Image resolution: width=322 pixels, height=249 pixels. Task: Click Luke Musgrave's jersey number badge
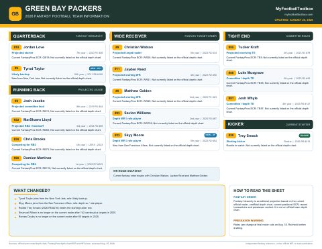tap(231, 72)
